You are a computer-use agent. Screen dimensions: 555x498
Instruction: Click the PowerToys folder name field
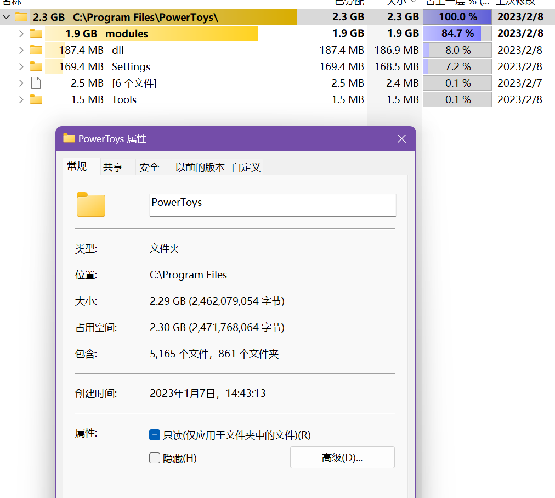pos(273,205)
